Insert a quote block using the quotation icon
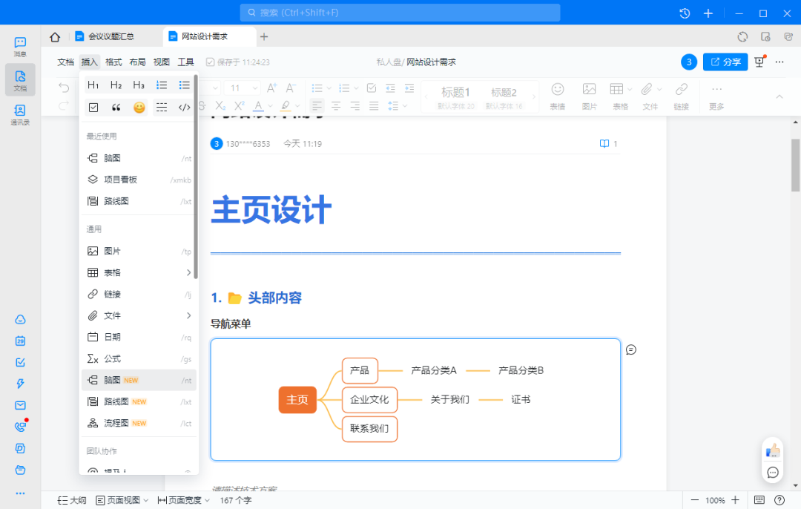This screenshot has width=801, height=509. coord(116,108)
